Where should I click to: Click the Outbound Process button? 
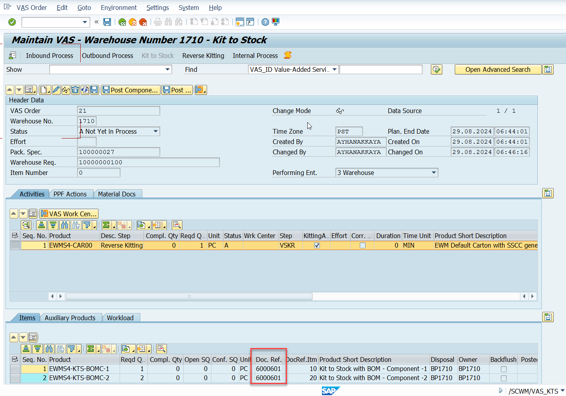click(x=107, y=56)
